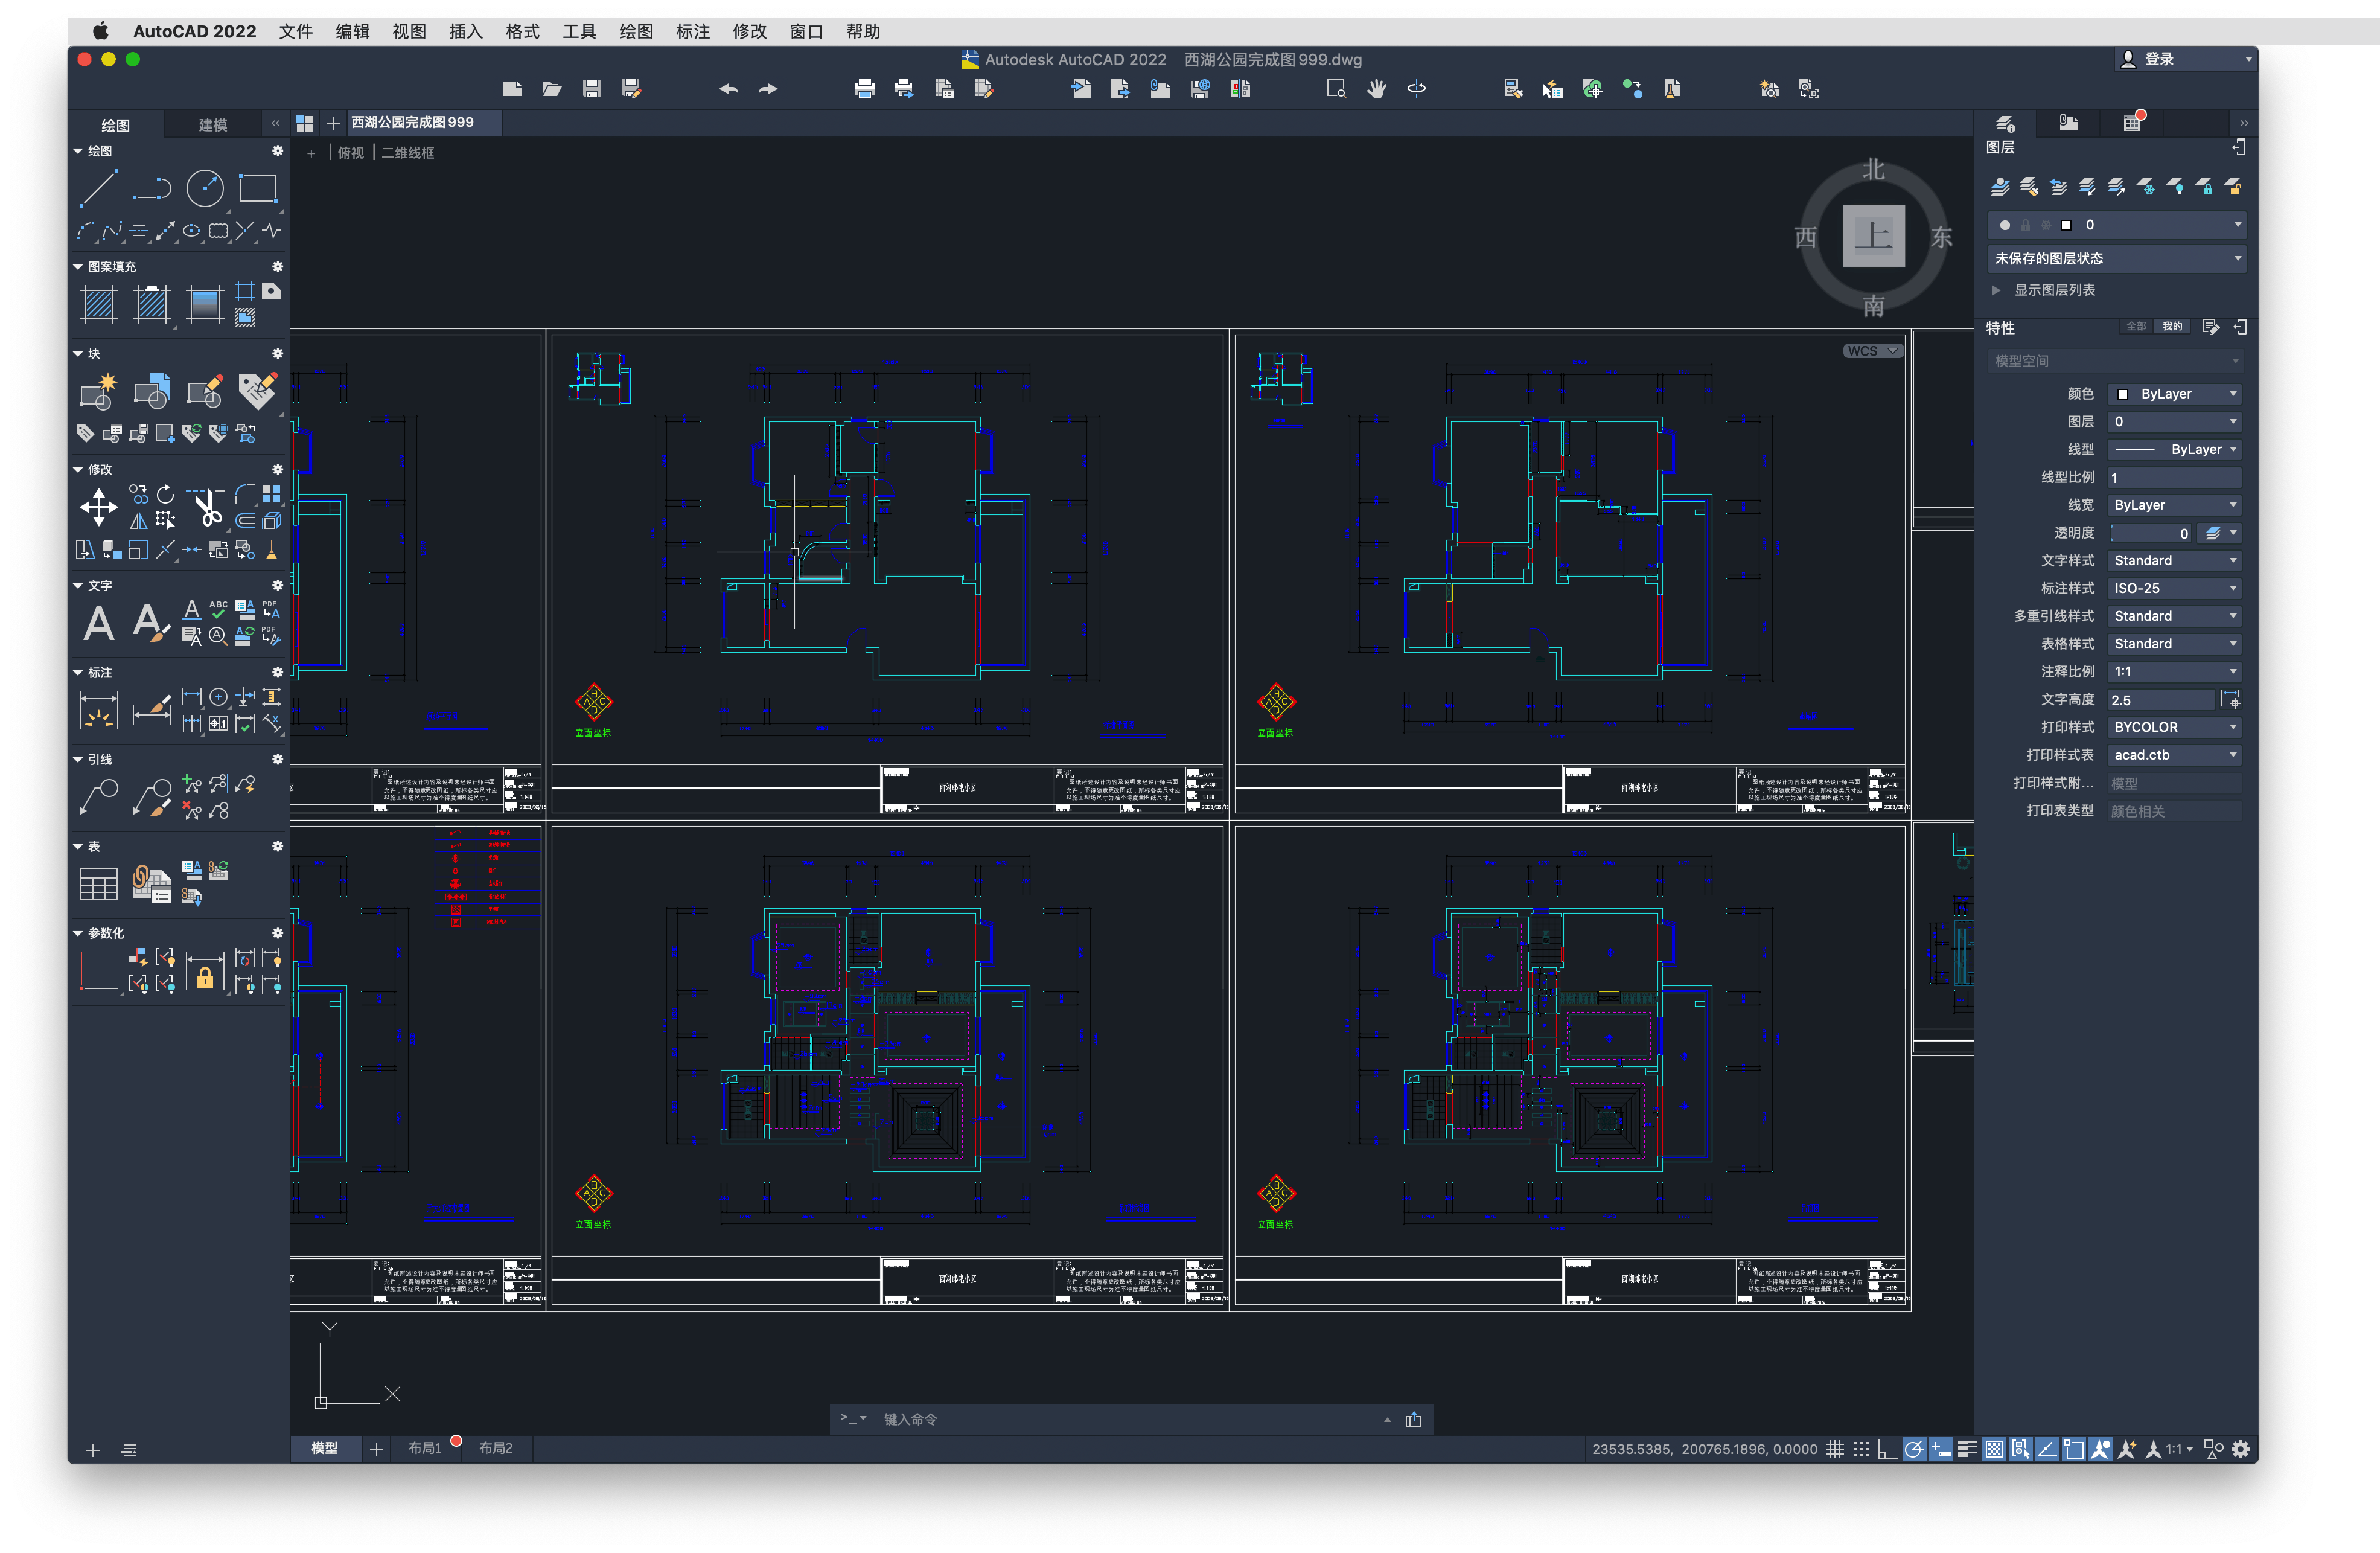Select the Trim scissors tool
The image size is (2380, 1553).
tap(207, 508)
